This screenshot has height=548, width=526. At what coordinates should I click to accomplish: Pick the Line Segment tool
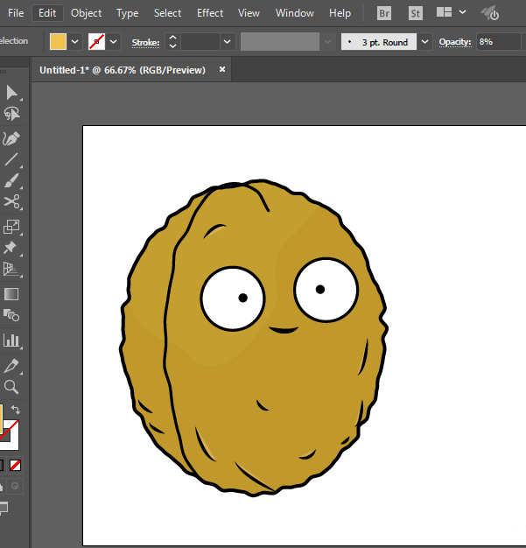[11, 159]
